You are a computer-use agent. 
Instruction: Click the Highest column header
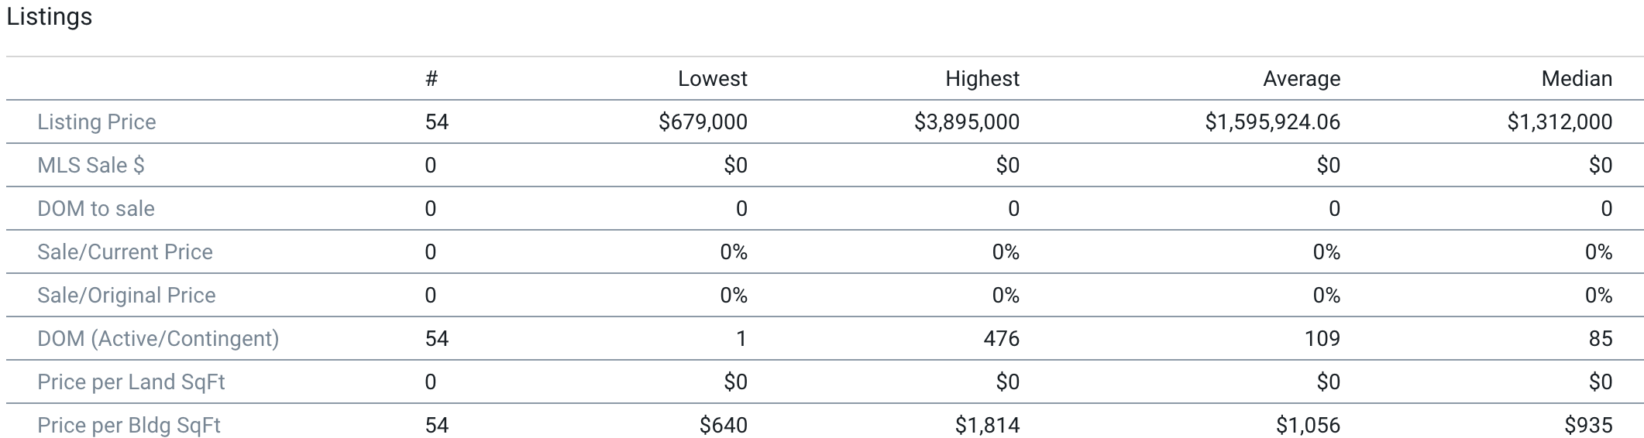(x=982, y=78)
